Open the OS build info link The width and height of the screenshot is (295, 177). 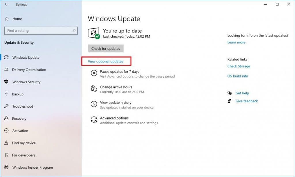[x=237, y=76]
